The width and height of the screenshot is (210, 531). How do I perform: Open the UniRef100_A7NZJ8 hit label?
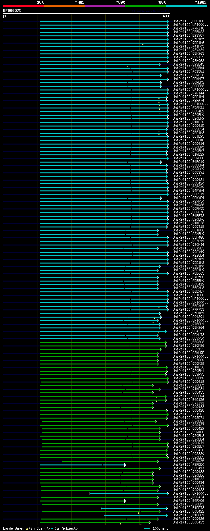[188, 29]
